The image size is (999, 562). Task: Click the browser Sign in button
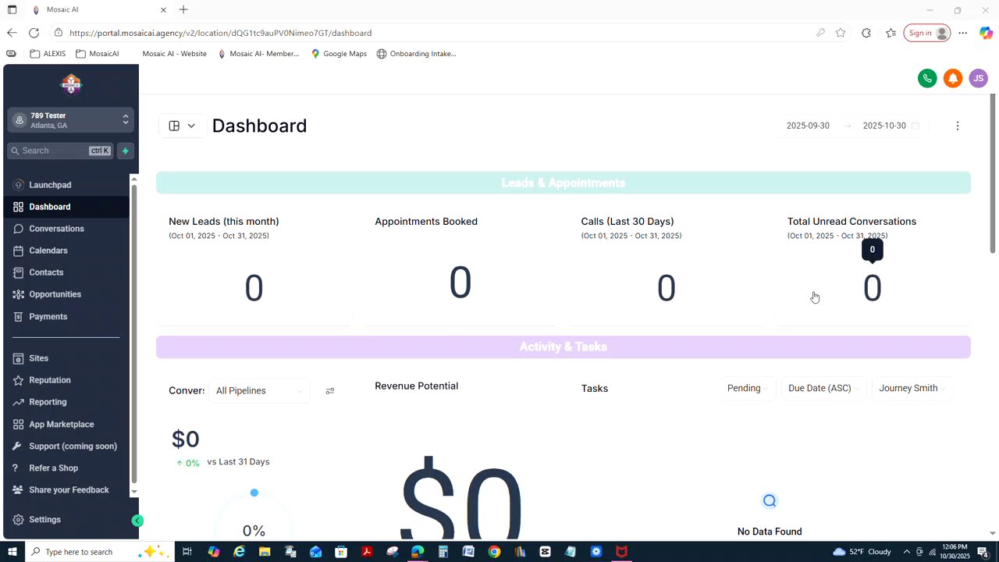click(926, 33)
